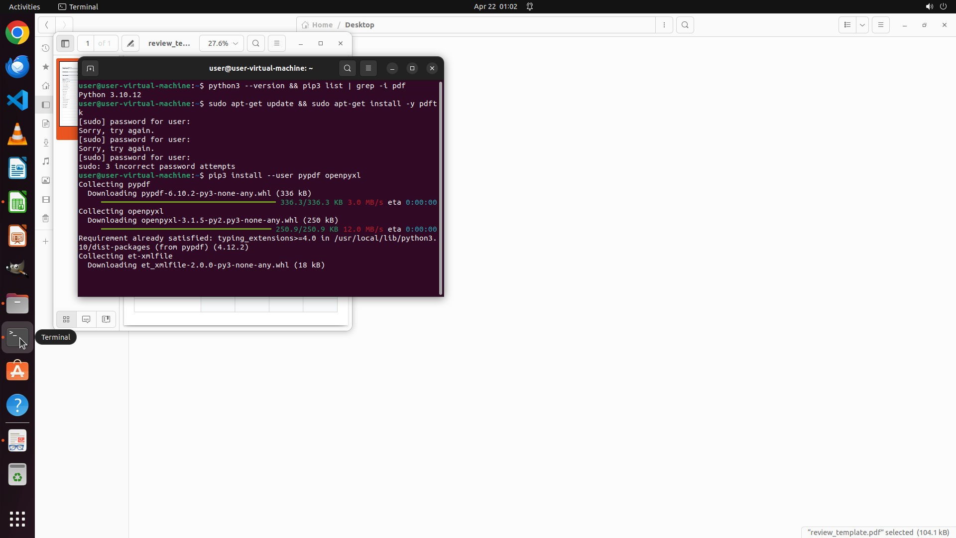The height and width of the screenshot is (538, 956).
Task: Switch sidebar to thumbnails view
Action: (66, 319)
